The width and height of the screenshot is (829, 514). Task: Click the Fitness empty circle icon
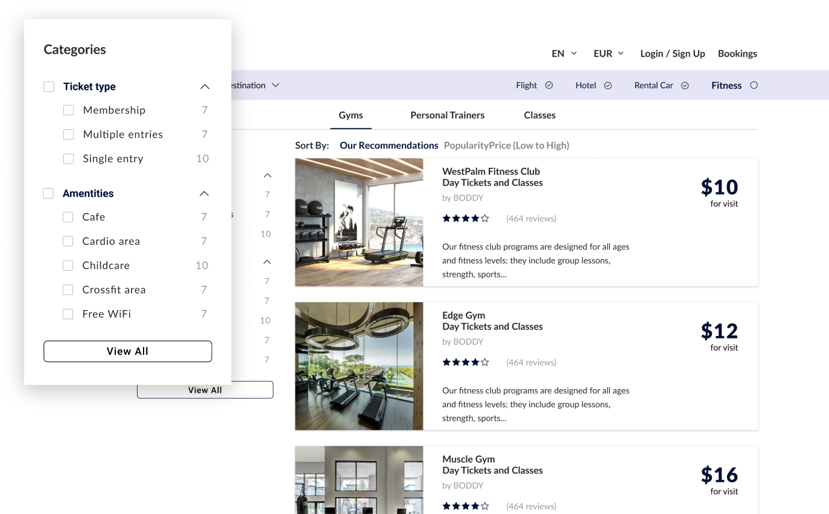[754, 85]
